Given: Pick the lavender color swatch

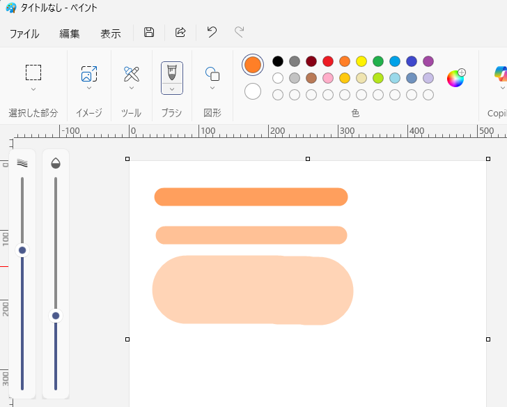Looking at the screenshot, I should (428, 78).
